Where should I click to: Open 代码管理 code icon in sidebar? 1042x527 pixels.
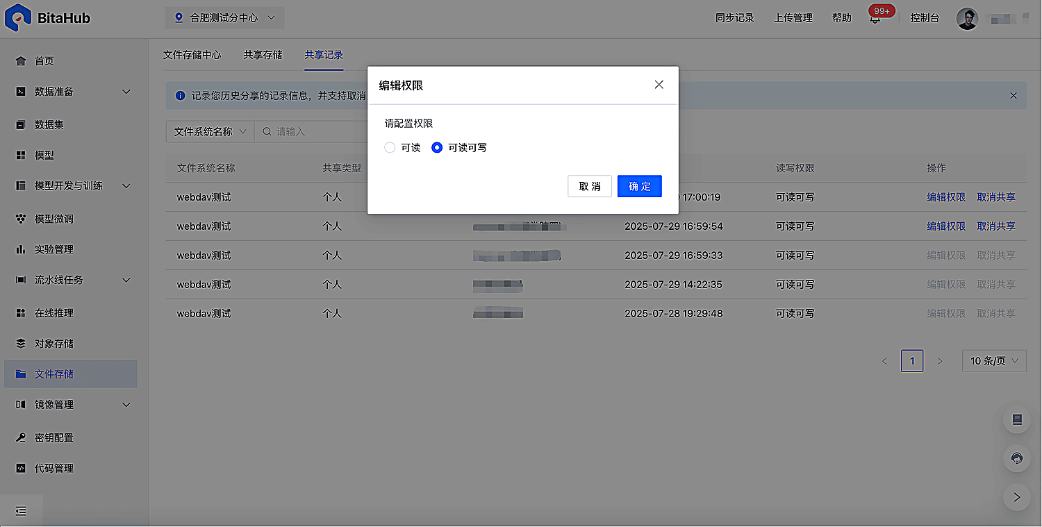click(x=21, y=469)
